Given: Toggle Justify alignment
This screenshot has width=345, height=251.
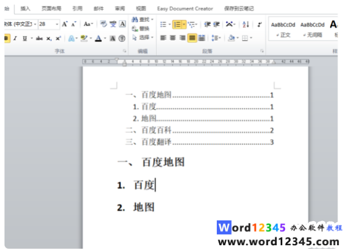Looking at the screenshot, I should 192,38.
